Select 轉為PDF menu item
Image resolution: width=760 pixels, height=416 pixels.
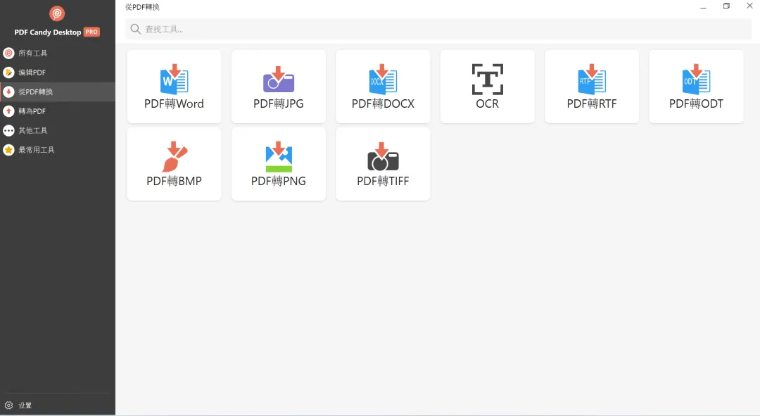click(58, 111)
